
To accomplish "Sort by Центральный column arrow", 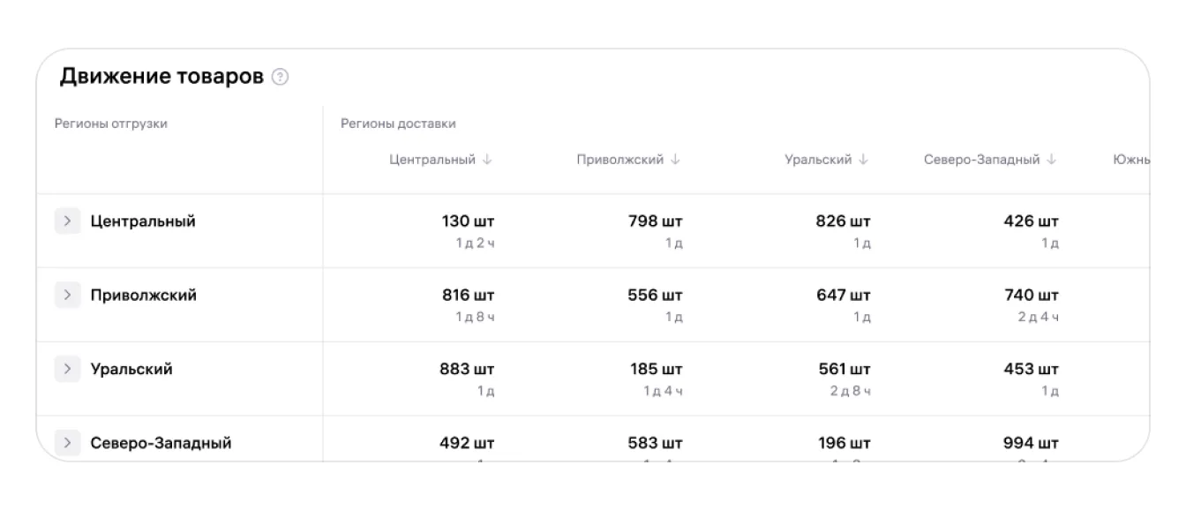I will (487, 160).
